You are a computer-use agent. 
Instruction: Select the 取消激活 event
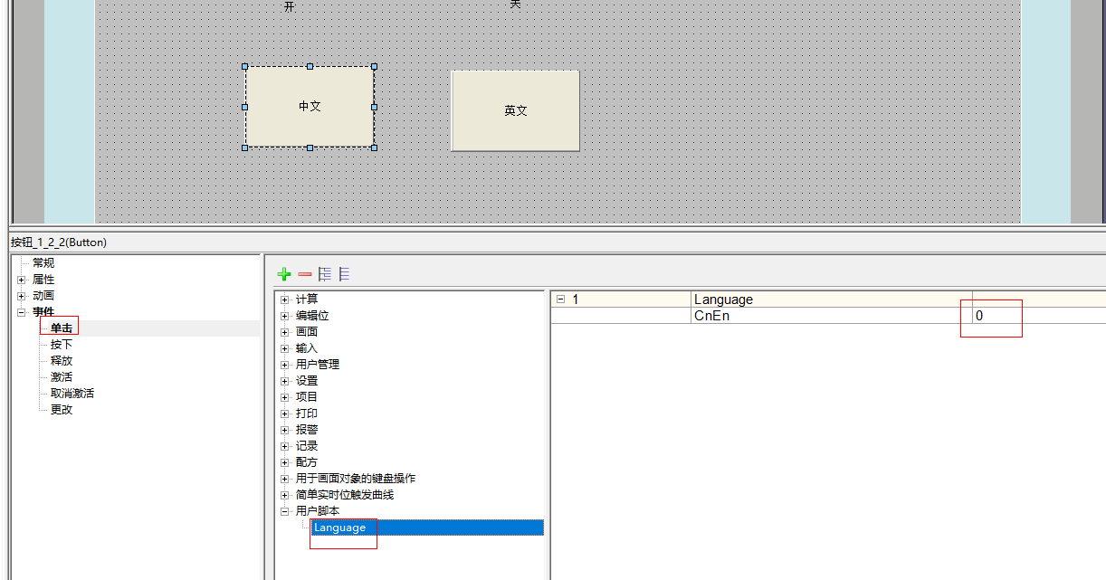tap(72, 394)
